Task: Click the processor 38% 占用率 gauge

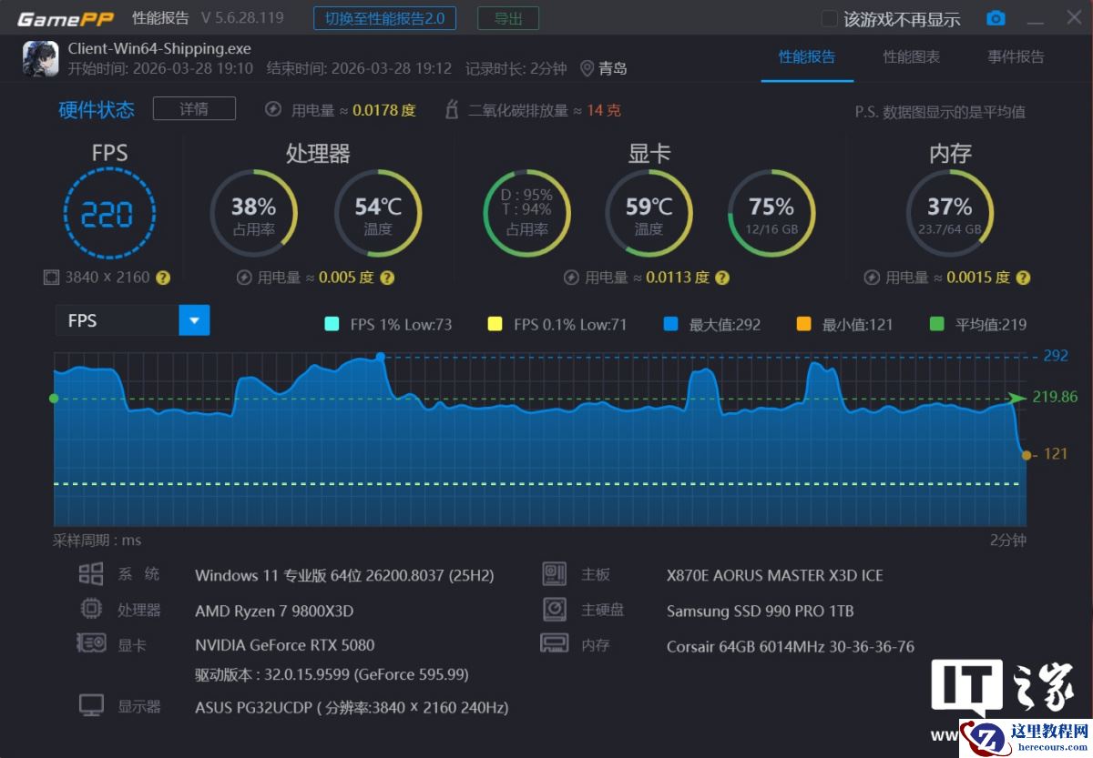Action: pyautogui.click(x=253, y=214)
